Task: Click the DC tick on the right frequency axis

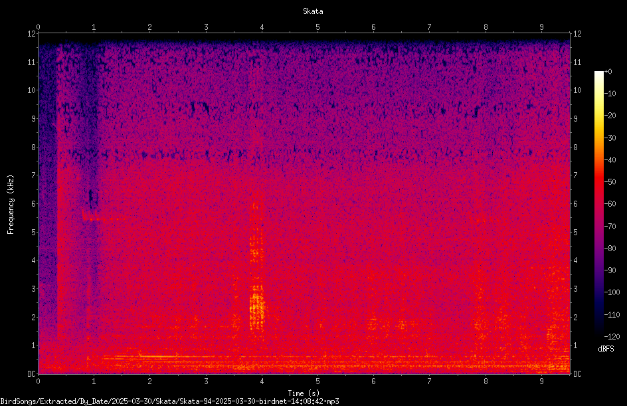Action: pos(577,373)
